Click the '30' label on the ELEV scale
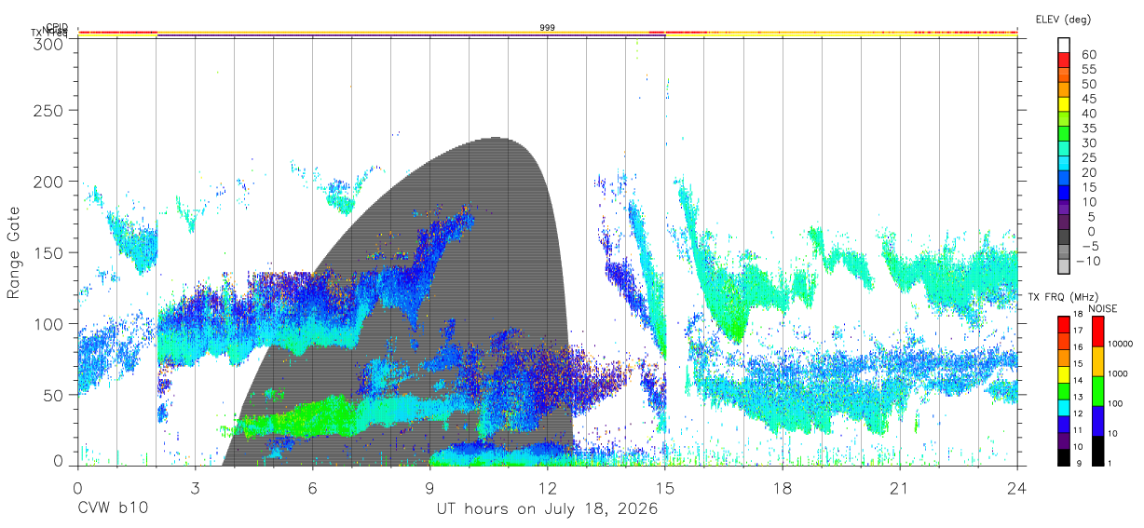This screenshot has height=528, width=1144. 1088,142
